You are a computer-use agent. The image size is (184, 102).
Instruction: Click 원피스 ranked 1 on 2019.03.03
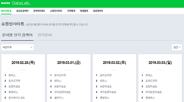pos(149,75)
